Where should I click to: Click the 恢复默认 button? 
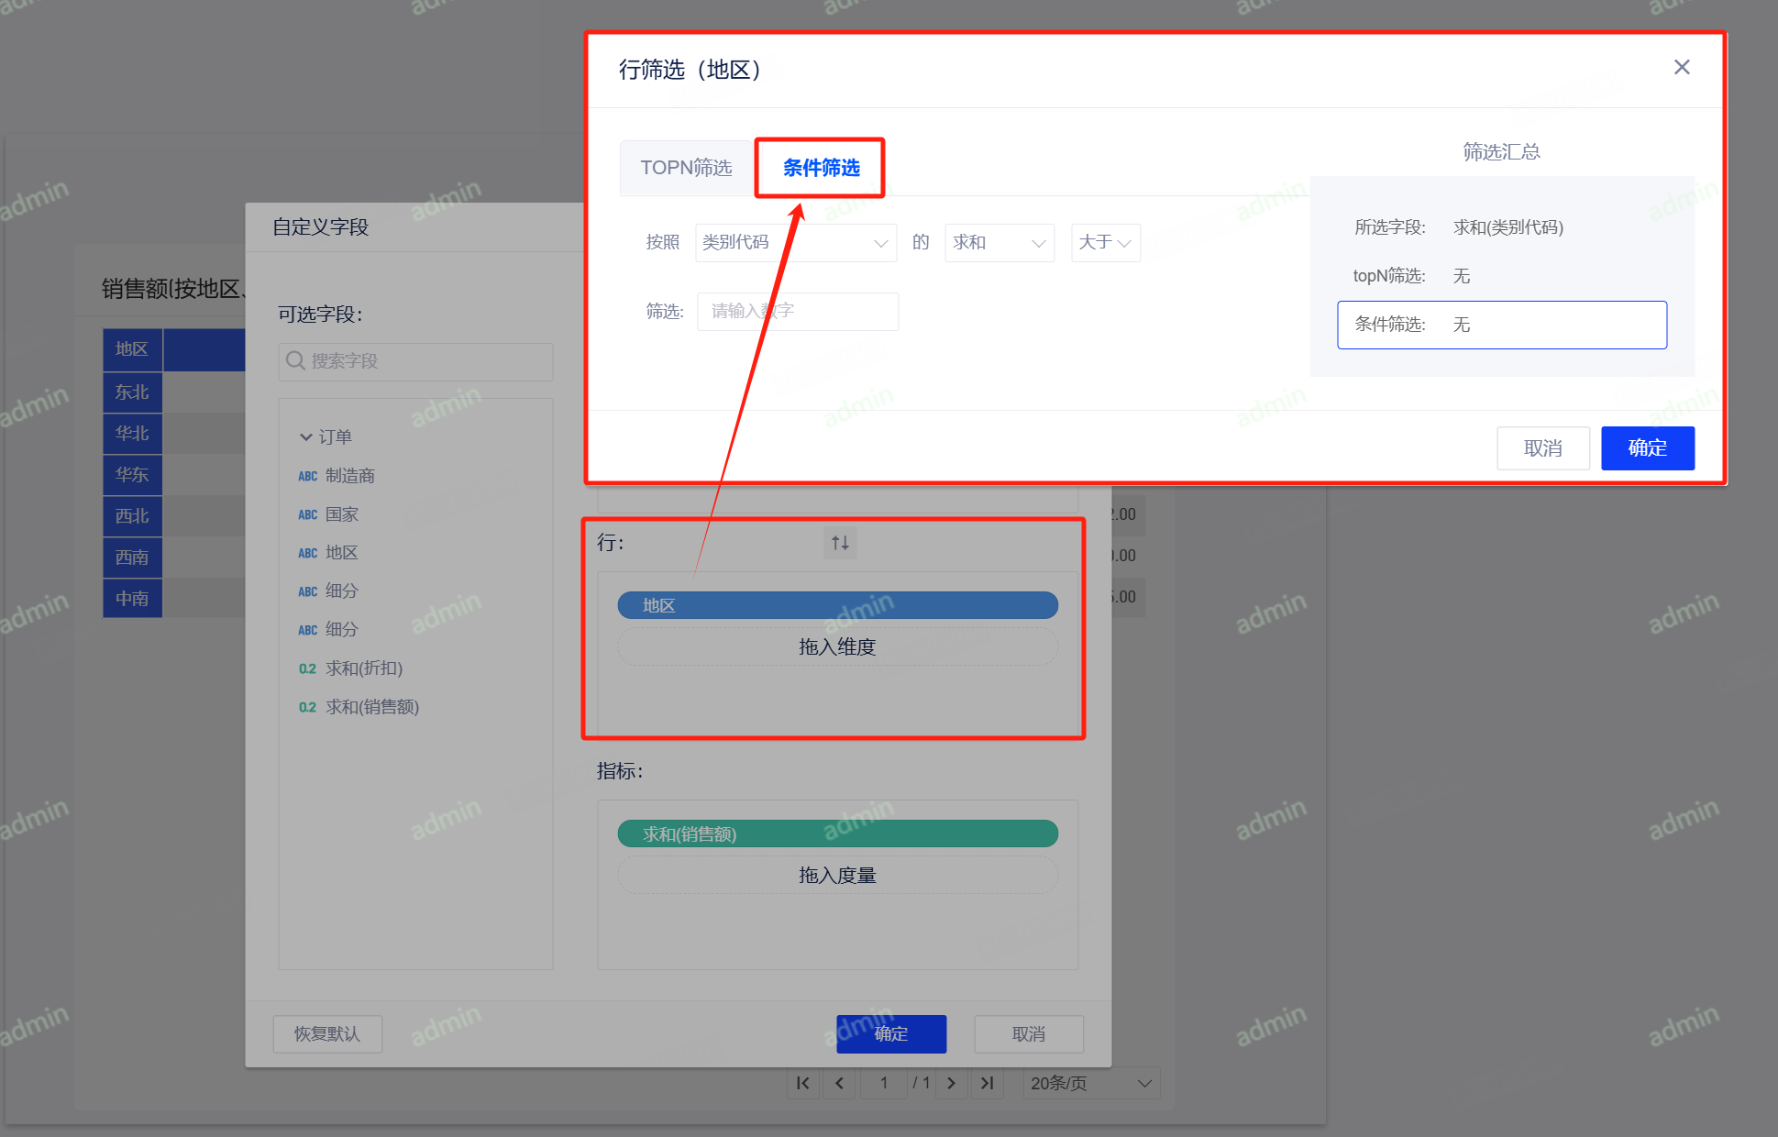(x=327, y=1034)
